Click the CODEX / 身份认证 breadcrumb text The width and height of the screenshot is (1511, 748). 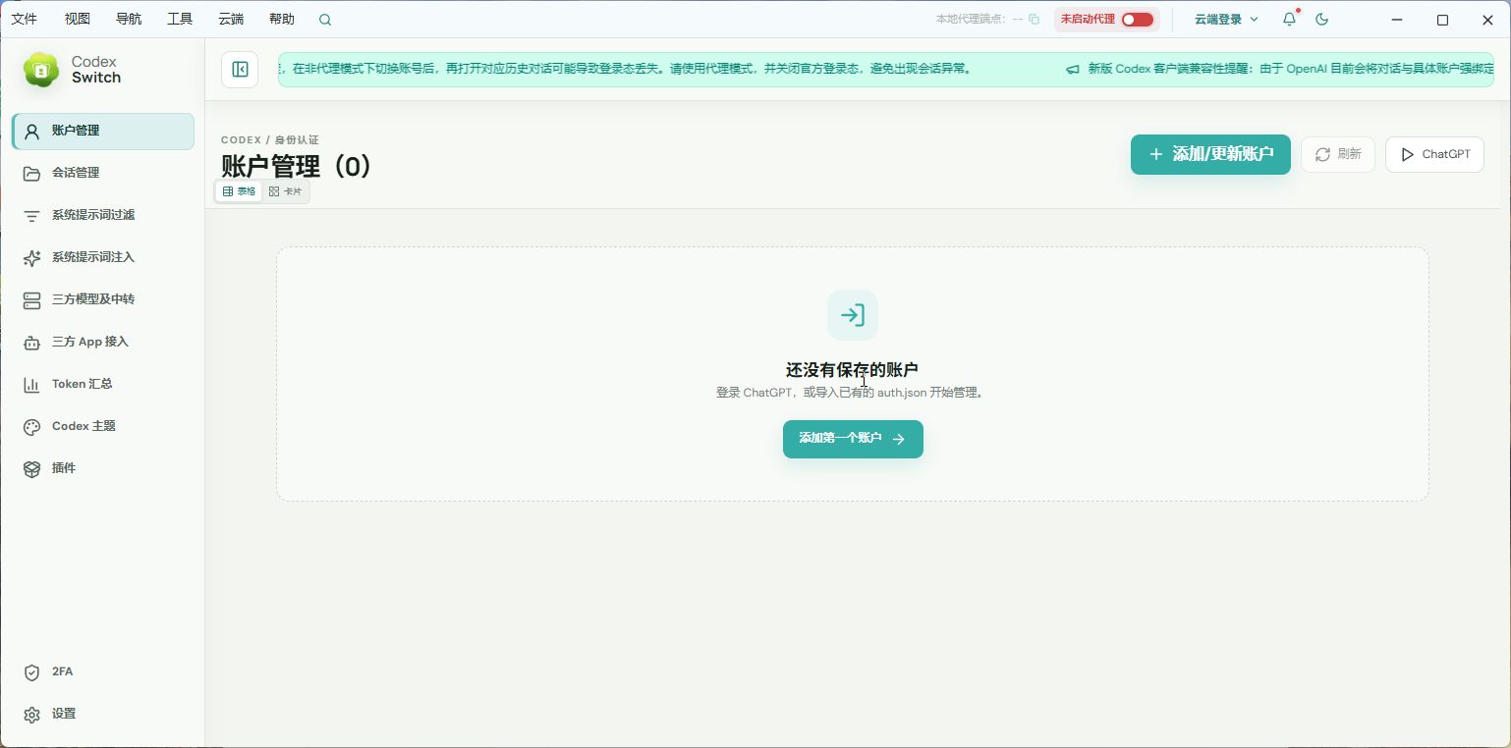tap(270, 140)
